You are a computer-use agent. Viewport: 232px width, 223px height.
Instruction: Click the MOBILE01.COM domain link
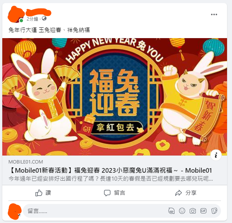click(x=26, y=162)
